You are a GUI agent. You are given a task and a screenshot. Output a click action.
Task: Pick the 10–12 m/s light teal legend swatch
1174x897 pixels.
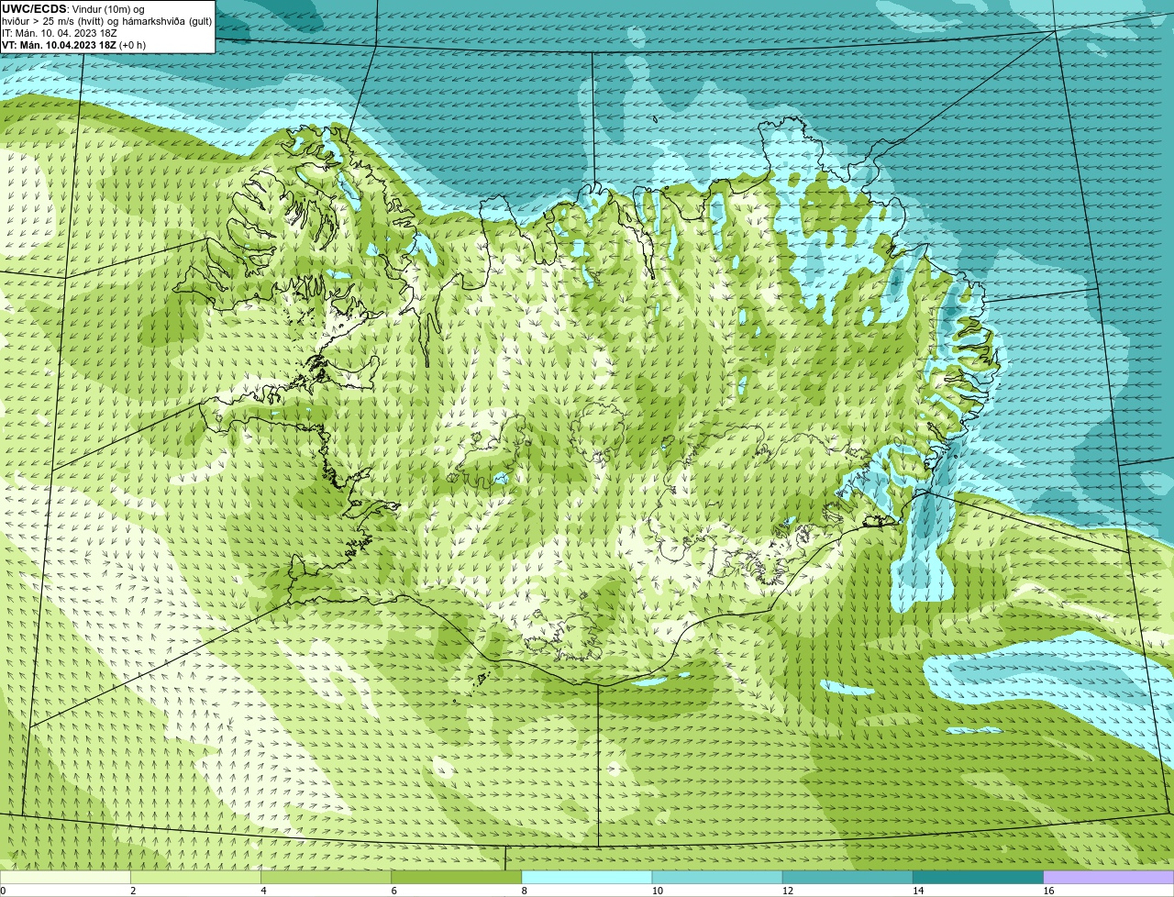pos(717,878)
